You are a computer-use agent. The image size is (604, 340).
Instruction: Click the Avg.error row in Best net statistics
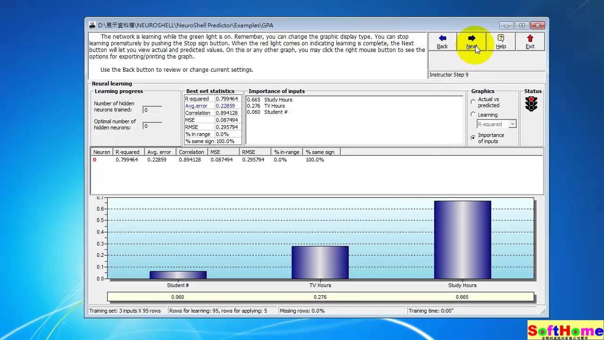point(213,106)
